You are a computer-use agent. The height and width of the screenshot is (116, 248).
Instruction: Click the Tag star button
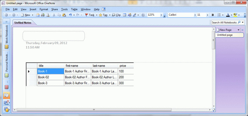[103, 15]
